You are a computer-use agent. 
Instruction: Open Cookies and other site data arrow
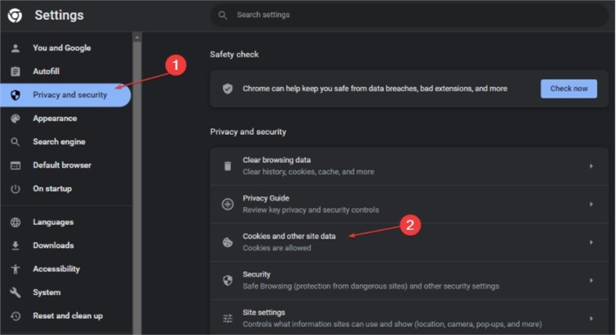[591, 242]
